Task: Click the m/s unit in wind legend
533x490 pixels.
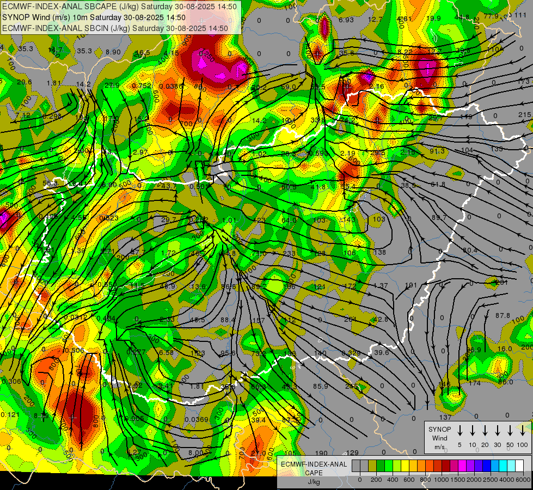Action: pyautogui.click(x=439, y=447)
